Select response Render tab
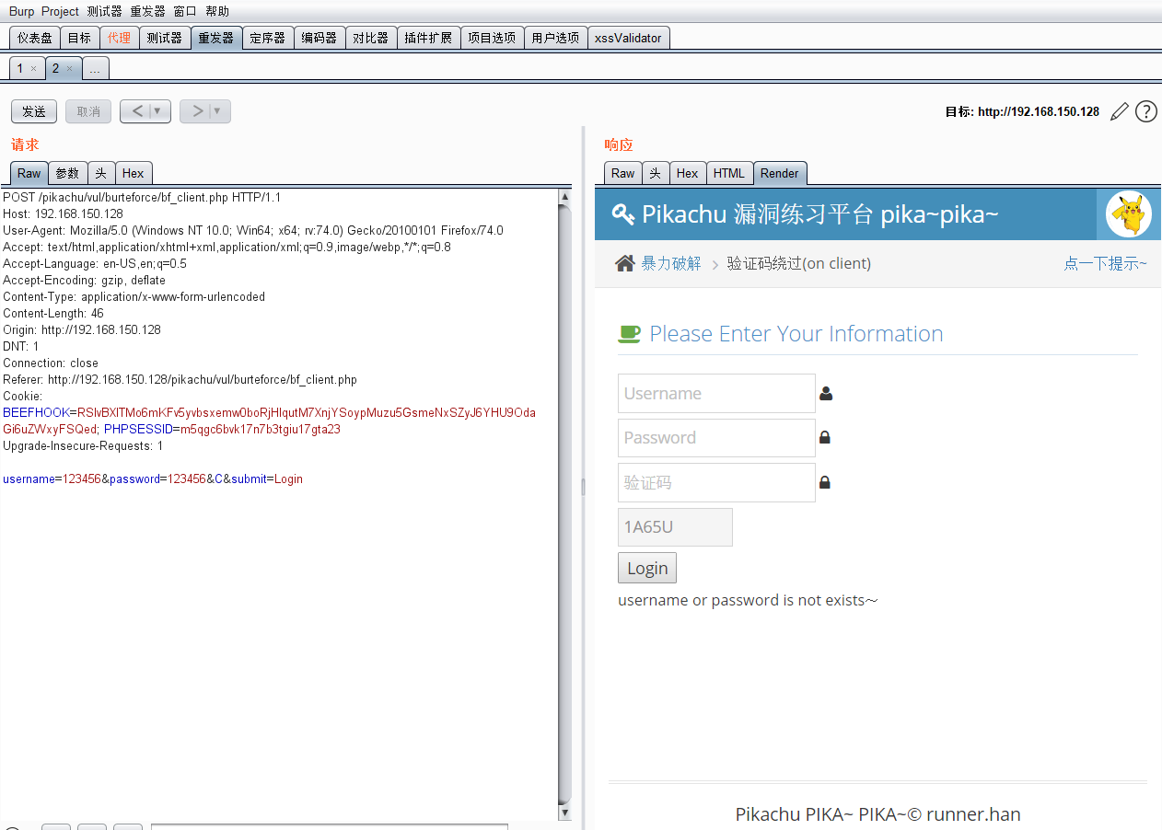This screenshot has width=1162, height=830. coord(780,173)
